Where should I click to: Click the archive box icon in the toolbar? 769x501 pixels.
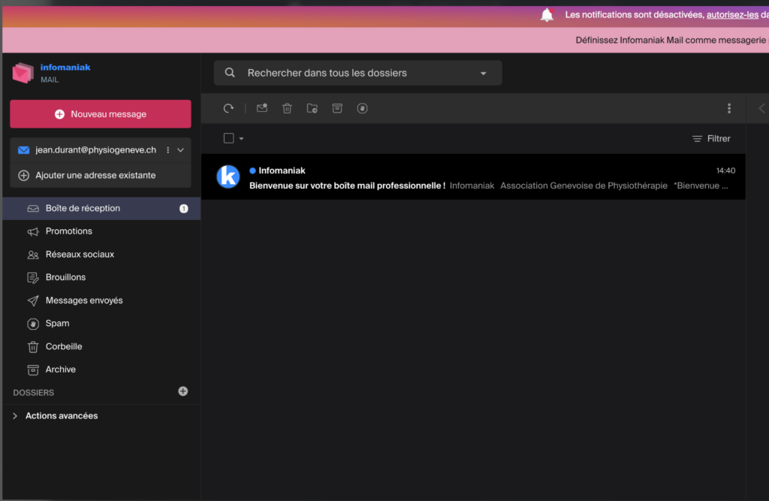(337, 108)
